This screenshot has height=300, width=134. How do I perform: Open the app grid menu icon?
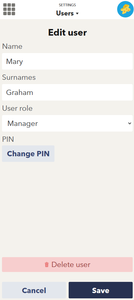pyautogui.click(x=9, y=9)
